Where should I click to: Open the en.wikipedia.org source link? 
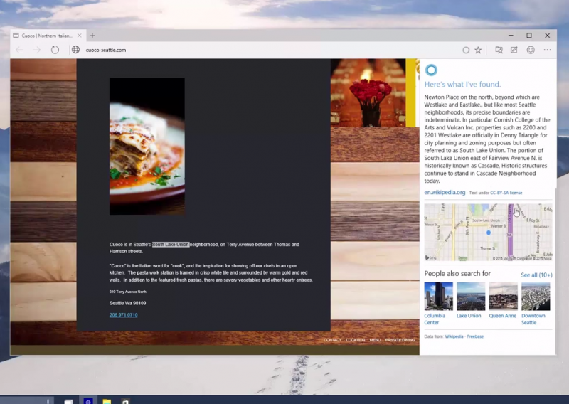point(445,192)
